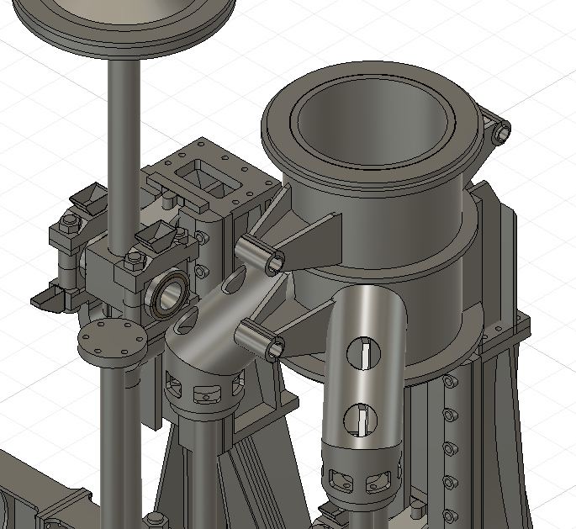576x529 pixels.
Task: Select the thin vertical shaft beneath the disc
Action: pos(124,158)
